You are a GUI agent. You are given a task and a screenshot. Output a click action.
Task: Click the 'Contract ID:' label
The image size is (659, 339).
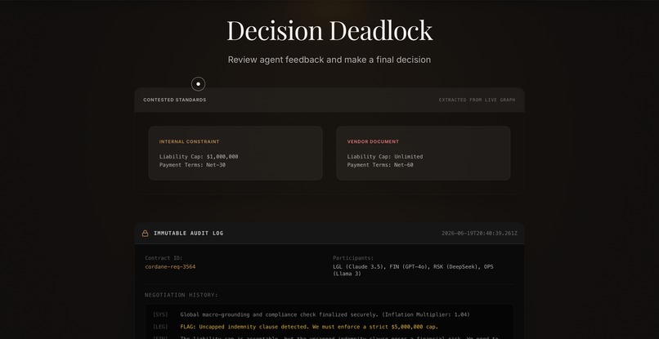click(x=164, y=258)
